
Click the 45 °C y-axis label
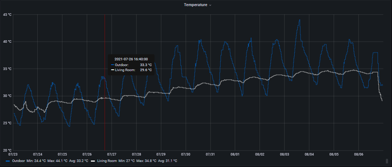[x=8, y=14]
